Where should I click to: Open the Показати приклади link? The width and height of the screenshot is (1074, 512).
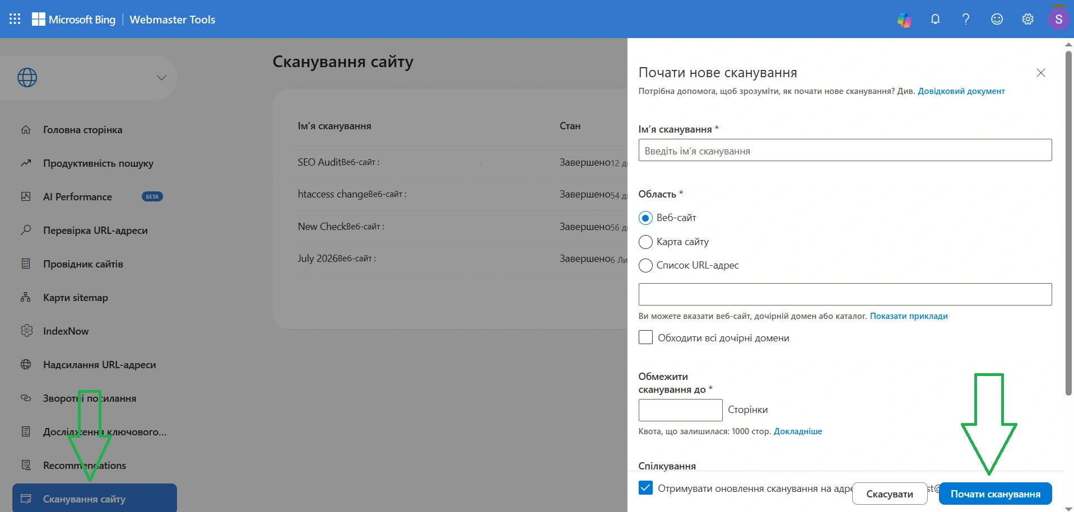click(x=909, y=316)
